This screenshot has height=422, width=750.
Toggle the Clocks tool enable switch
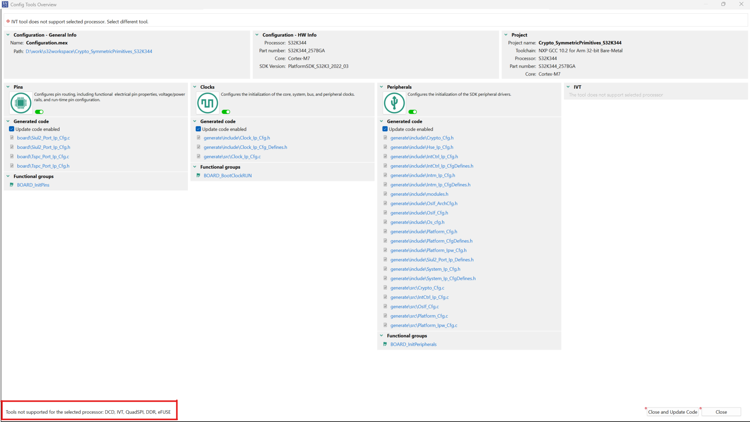coord(226,112)
